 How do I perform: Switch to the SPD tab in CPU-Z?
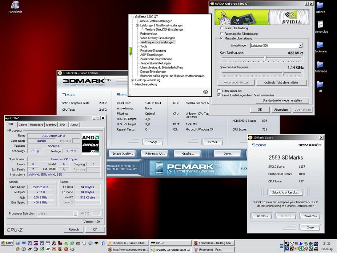pos(62,124)
